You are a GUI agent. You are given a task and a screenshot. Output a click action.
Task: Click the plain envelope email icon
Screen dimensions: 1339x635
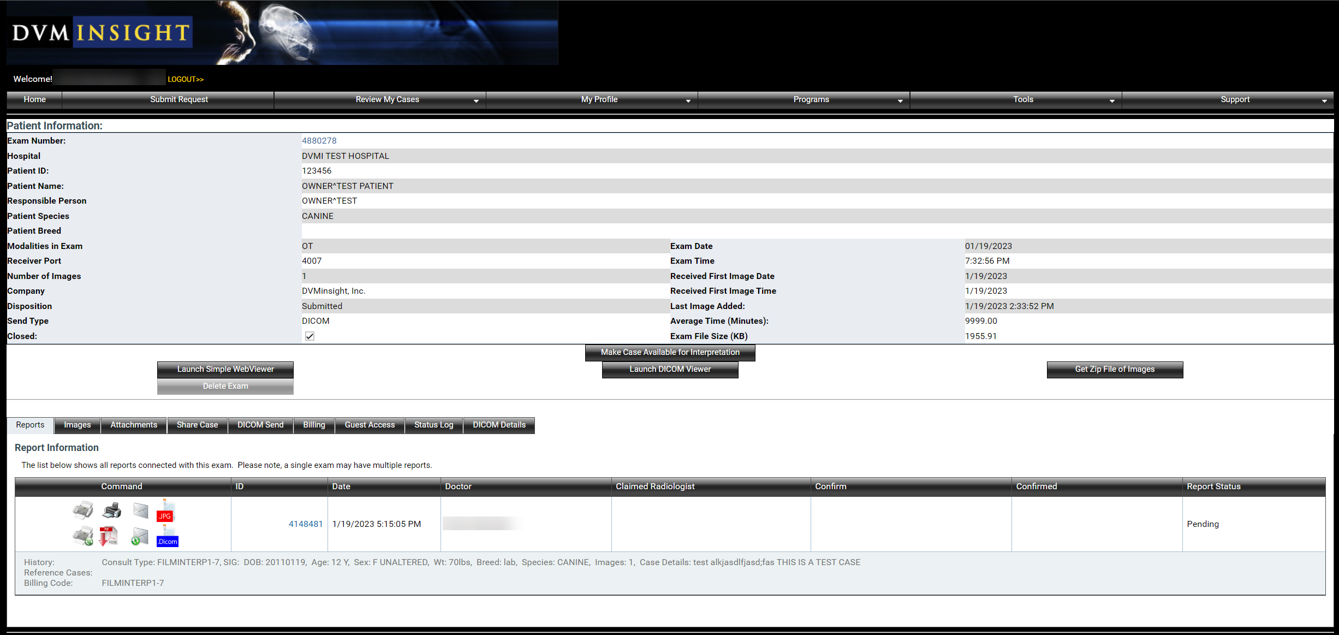coord(141,511)
